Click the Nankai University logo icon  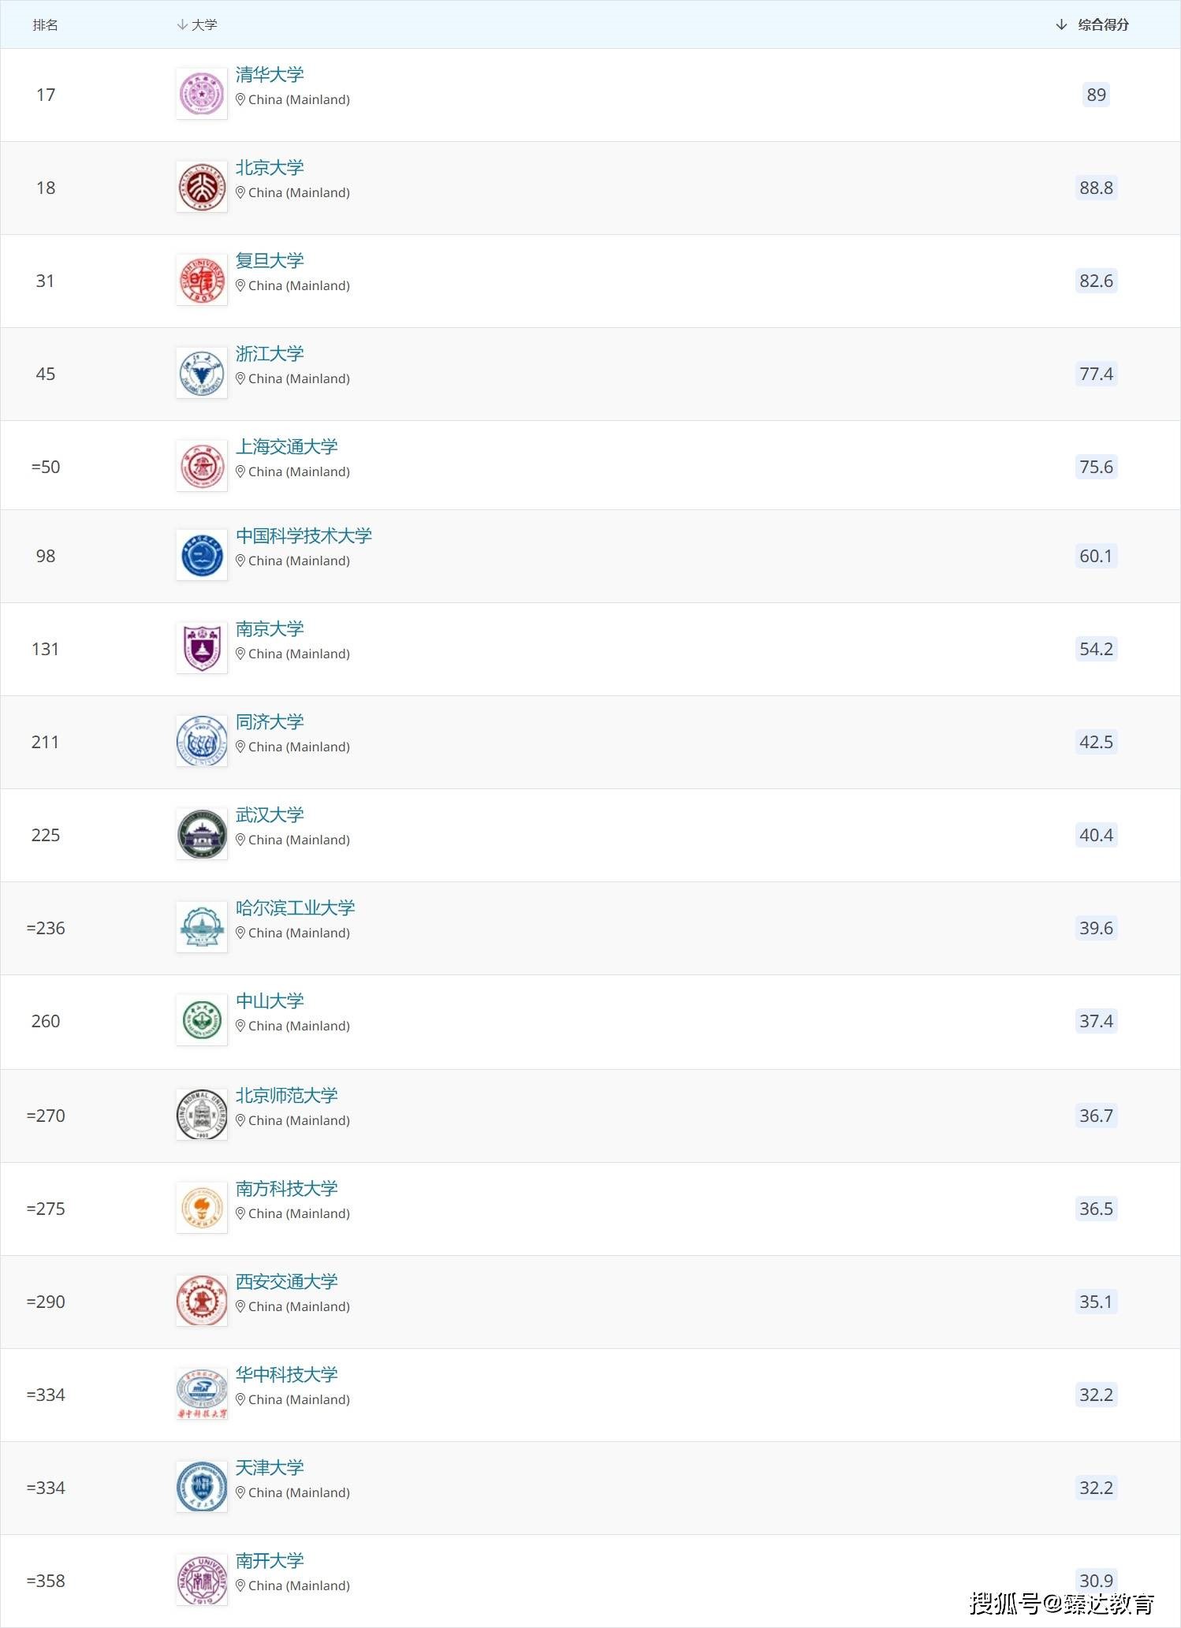[202, 1580]
